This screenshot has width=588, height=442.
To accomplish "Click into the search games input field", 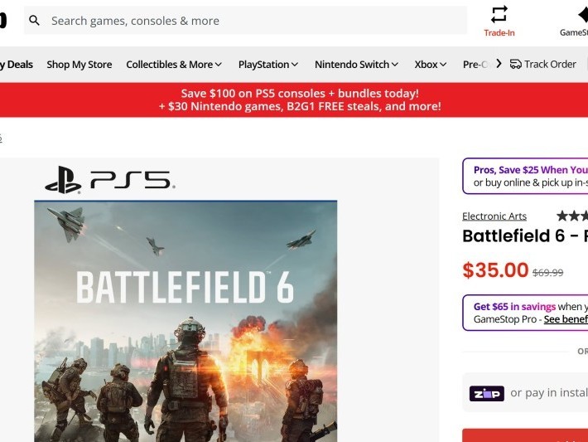I will (x=248, y=21).
